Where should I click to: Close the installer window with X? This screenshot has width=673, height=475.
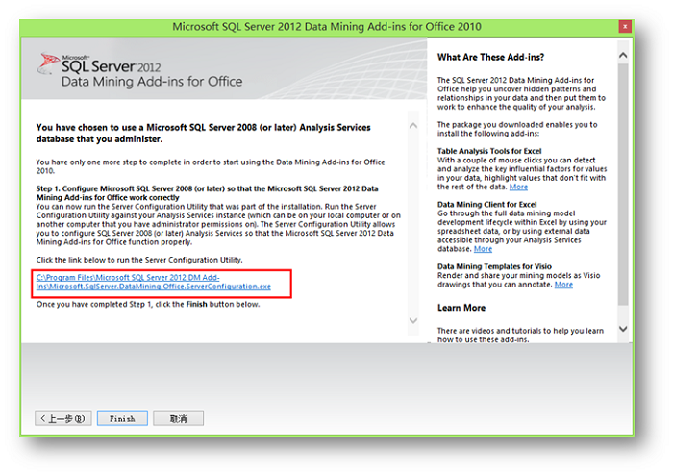(625, 27)
